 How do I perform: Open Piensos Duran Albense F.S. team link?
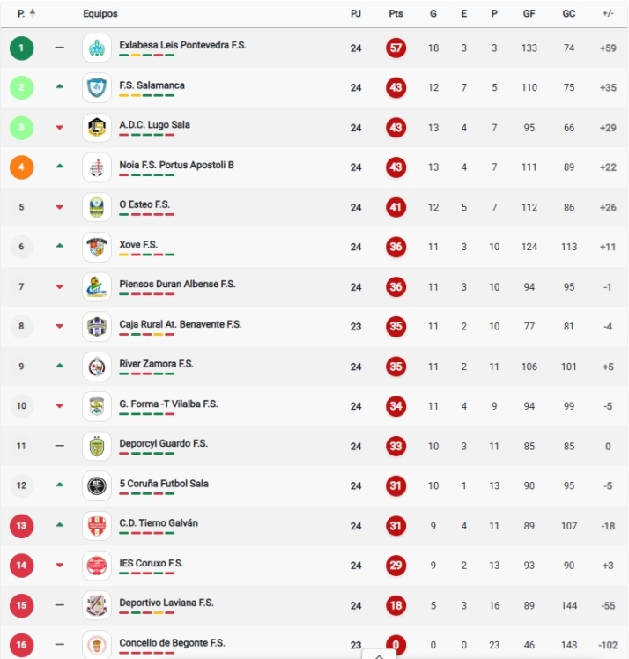(x=177, y=284)
